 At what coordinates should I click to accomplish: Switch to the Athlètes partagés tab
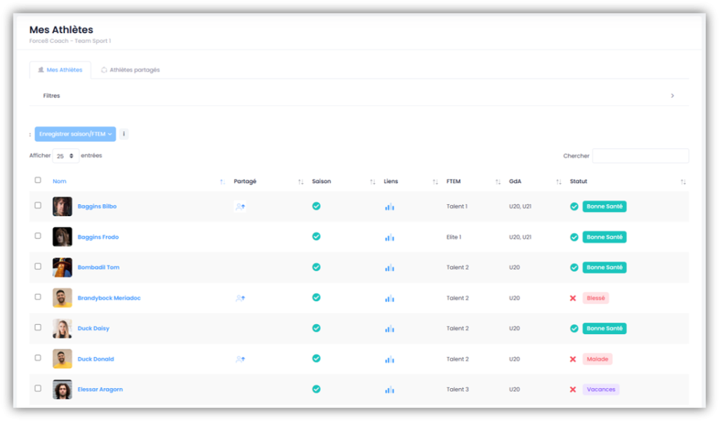pos(131,70)
